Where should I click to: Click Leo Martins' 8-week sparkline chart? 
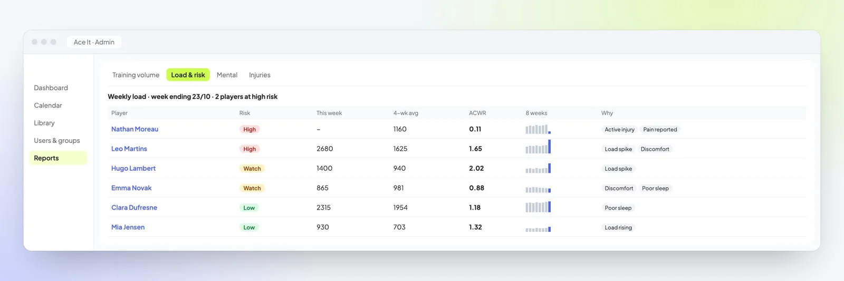point(538,147)
